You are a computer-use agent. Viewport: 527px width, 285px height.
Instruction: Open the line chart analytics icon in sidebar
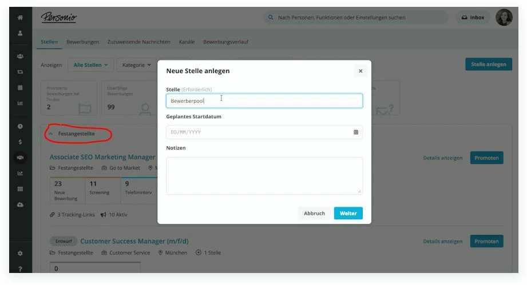(x=20, y=174)
